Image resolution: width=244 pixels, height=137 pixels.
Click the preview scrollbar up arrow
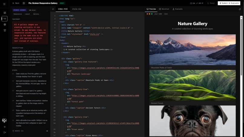(241, 17)
